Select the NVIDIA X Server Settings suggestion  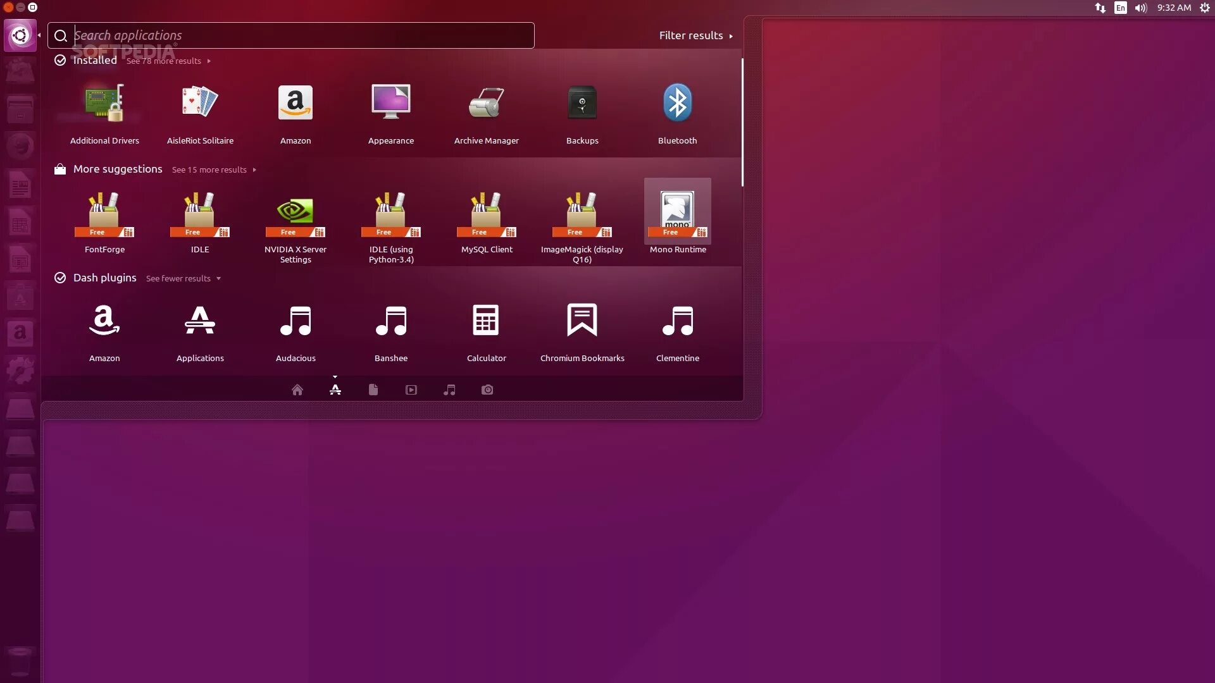click(x=296, y=214)
